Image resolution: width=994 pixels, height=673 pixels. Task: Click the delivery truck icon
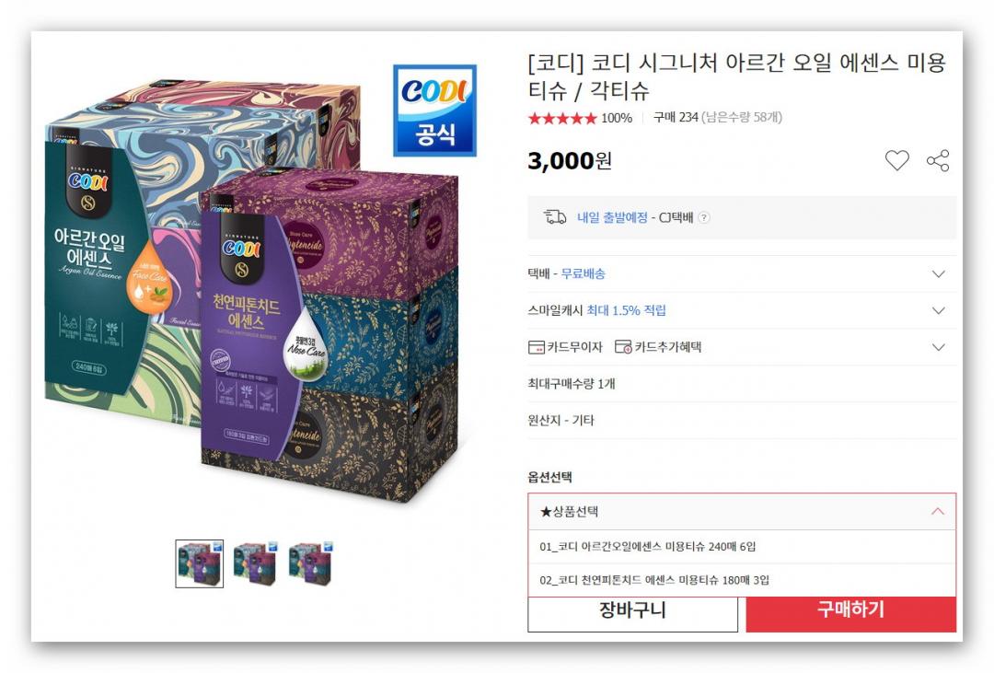tap(555, 217)
